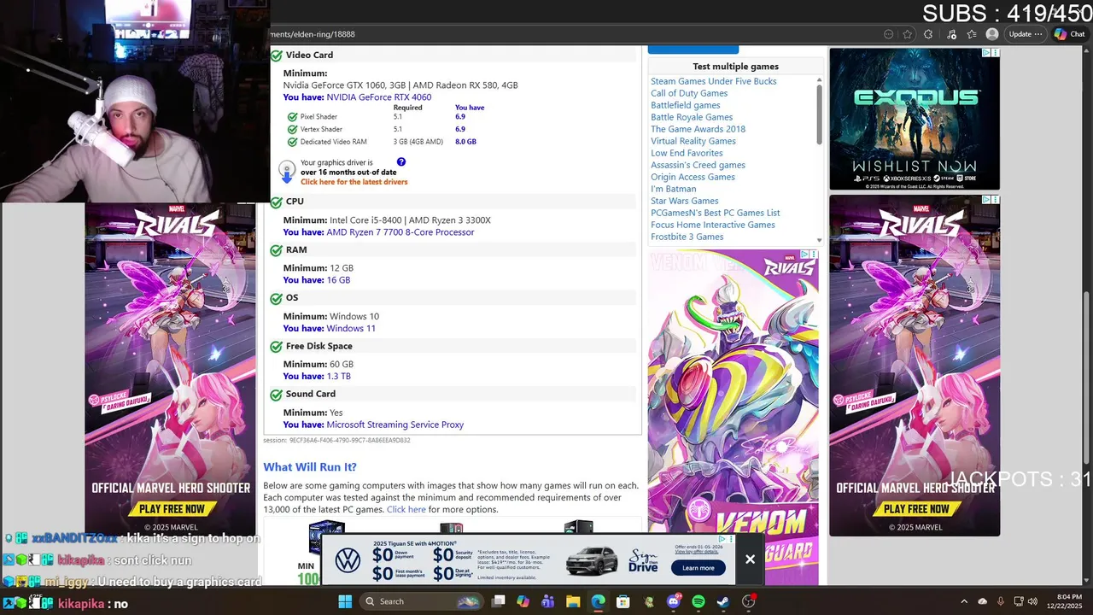Open Battle Royale Games list
This screenshot has height=615, width=1093.
pyautogui.click(x=692, y=117)
